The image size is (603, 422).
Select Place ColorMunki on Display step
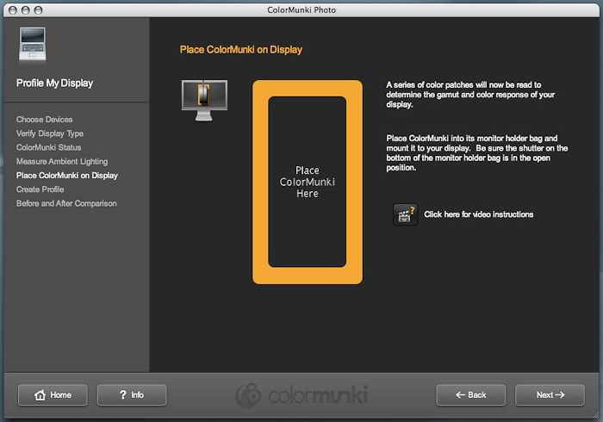click(67, 176)
